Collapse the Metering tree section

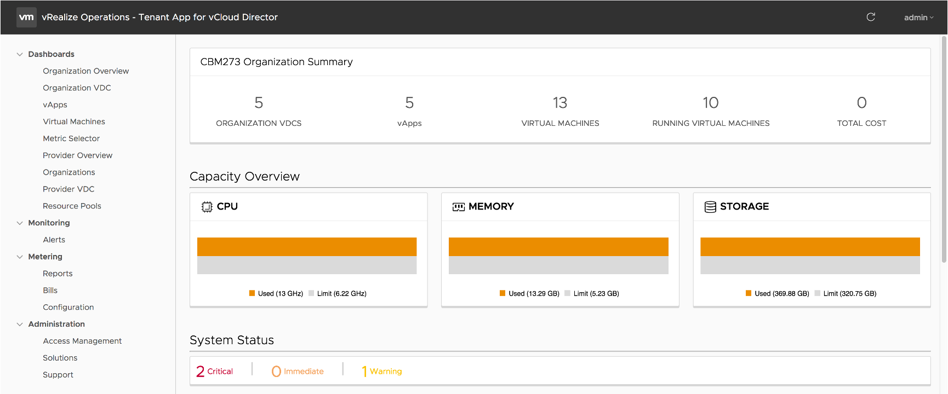point(20,257)
